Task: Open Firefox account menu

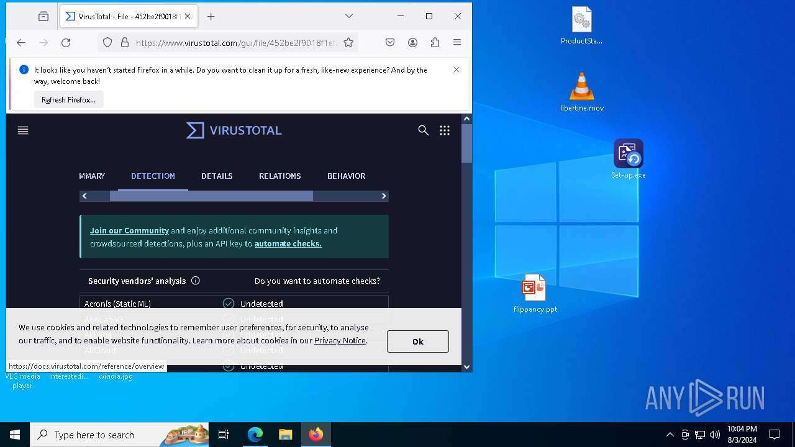Action: [x=412, y=42]
